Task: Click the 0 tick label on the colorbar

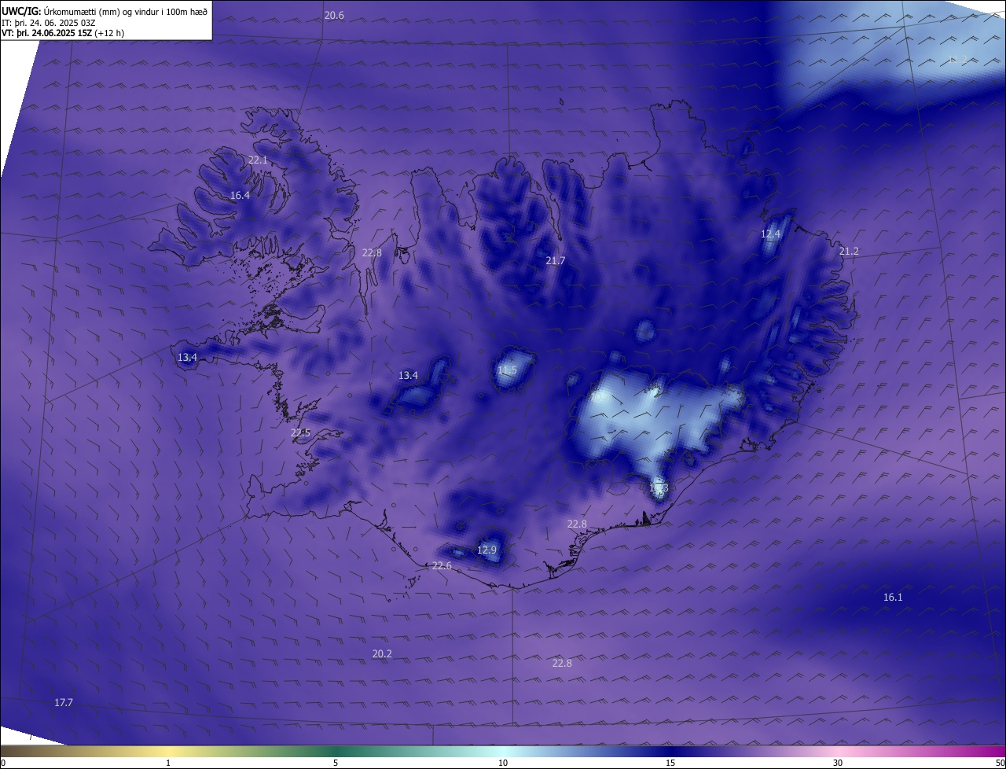Action: coord(2,763)
